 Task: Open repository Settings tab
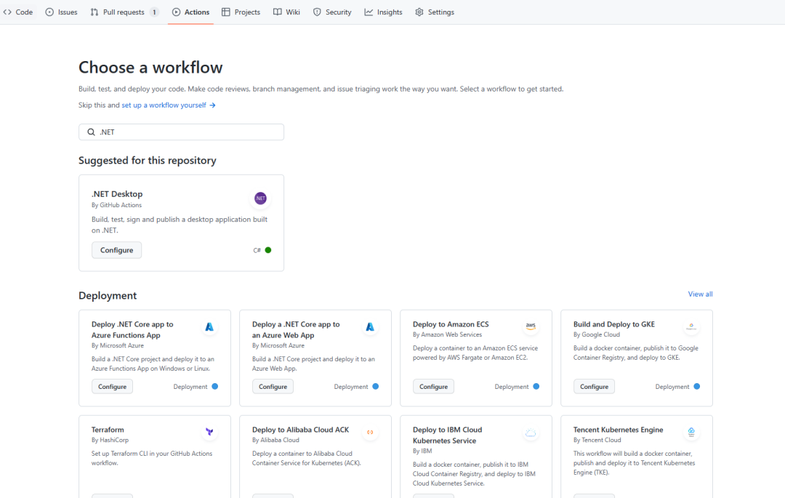(x=435, y=12)
